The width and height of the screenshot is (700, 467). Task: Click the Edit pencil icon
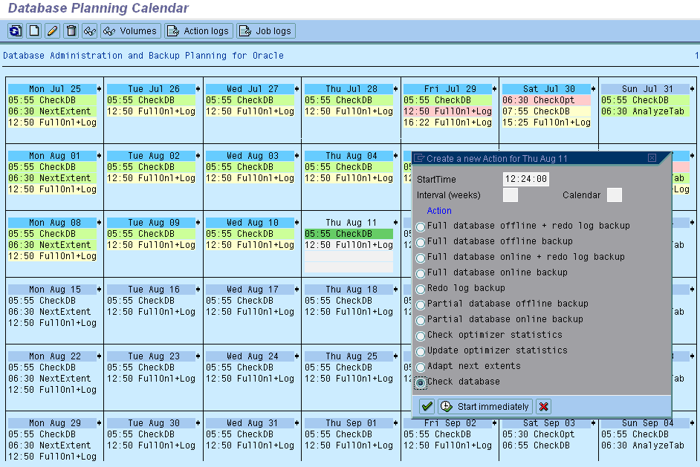(52, 30)
